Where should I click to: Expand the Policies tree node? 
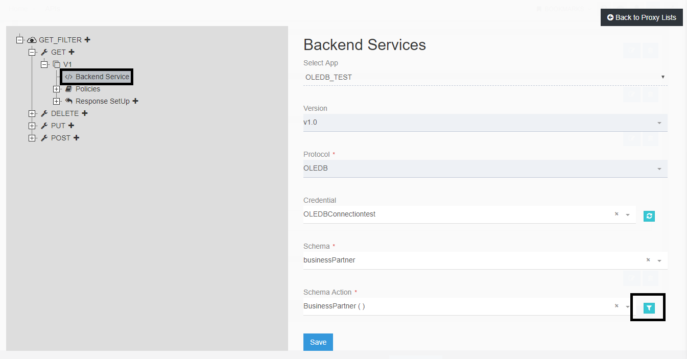[x=56, y=89]
